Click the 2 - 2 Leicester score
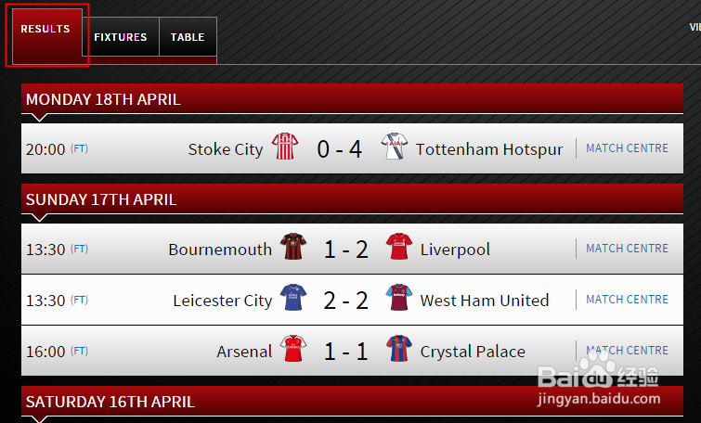Viewport: 701px width, 423px height. (x=346, y=300)
